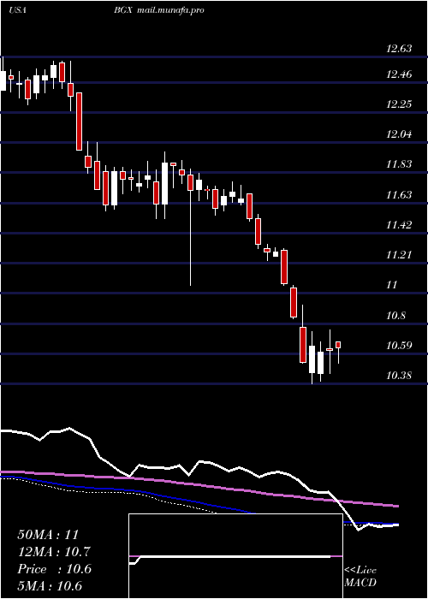Click the 12.46 price axis label
428x599 pixels.
[399, 74]
